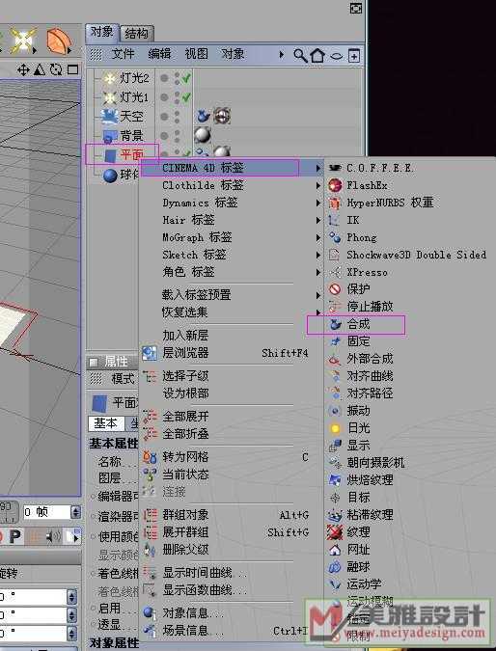The height and width of the screenshot is (651, 496).
Task: Expand Clothilde 标签 submenu
Action: click(x=232, y=185)
